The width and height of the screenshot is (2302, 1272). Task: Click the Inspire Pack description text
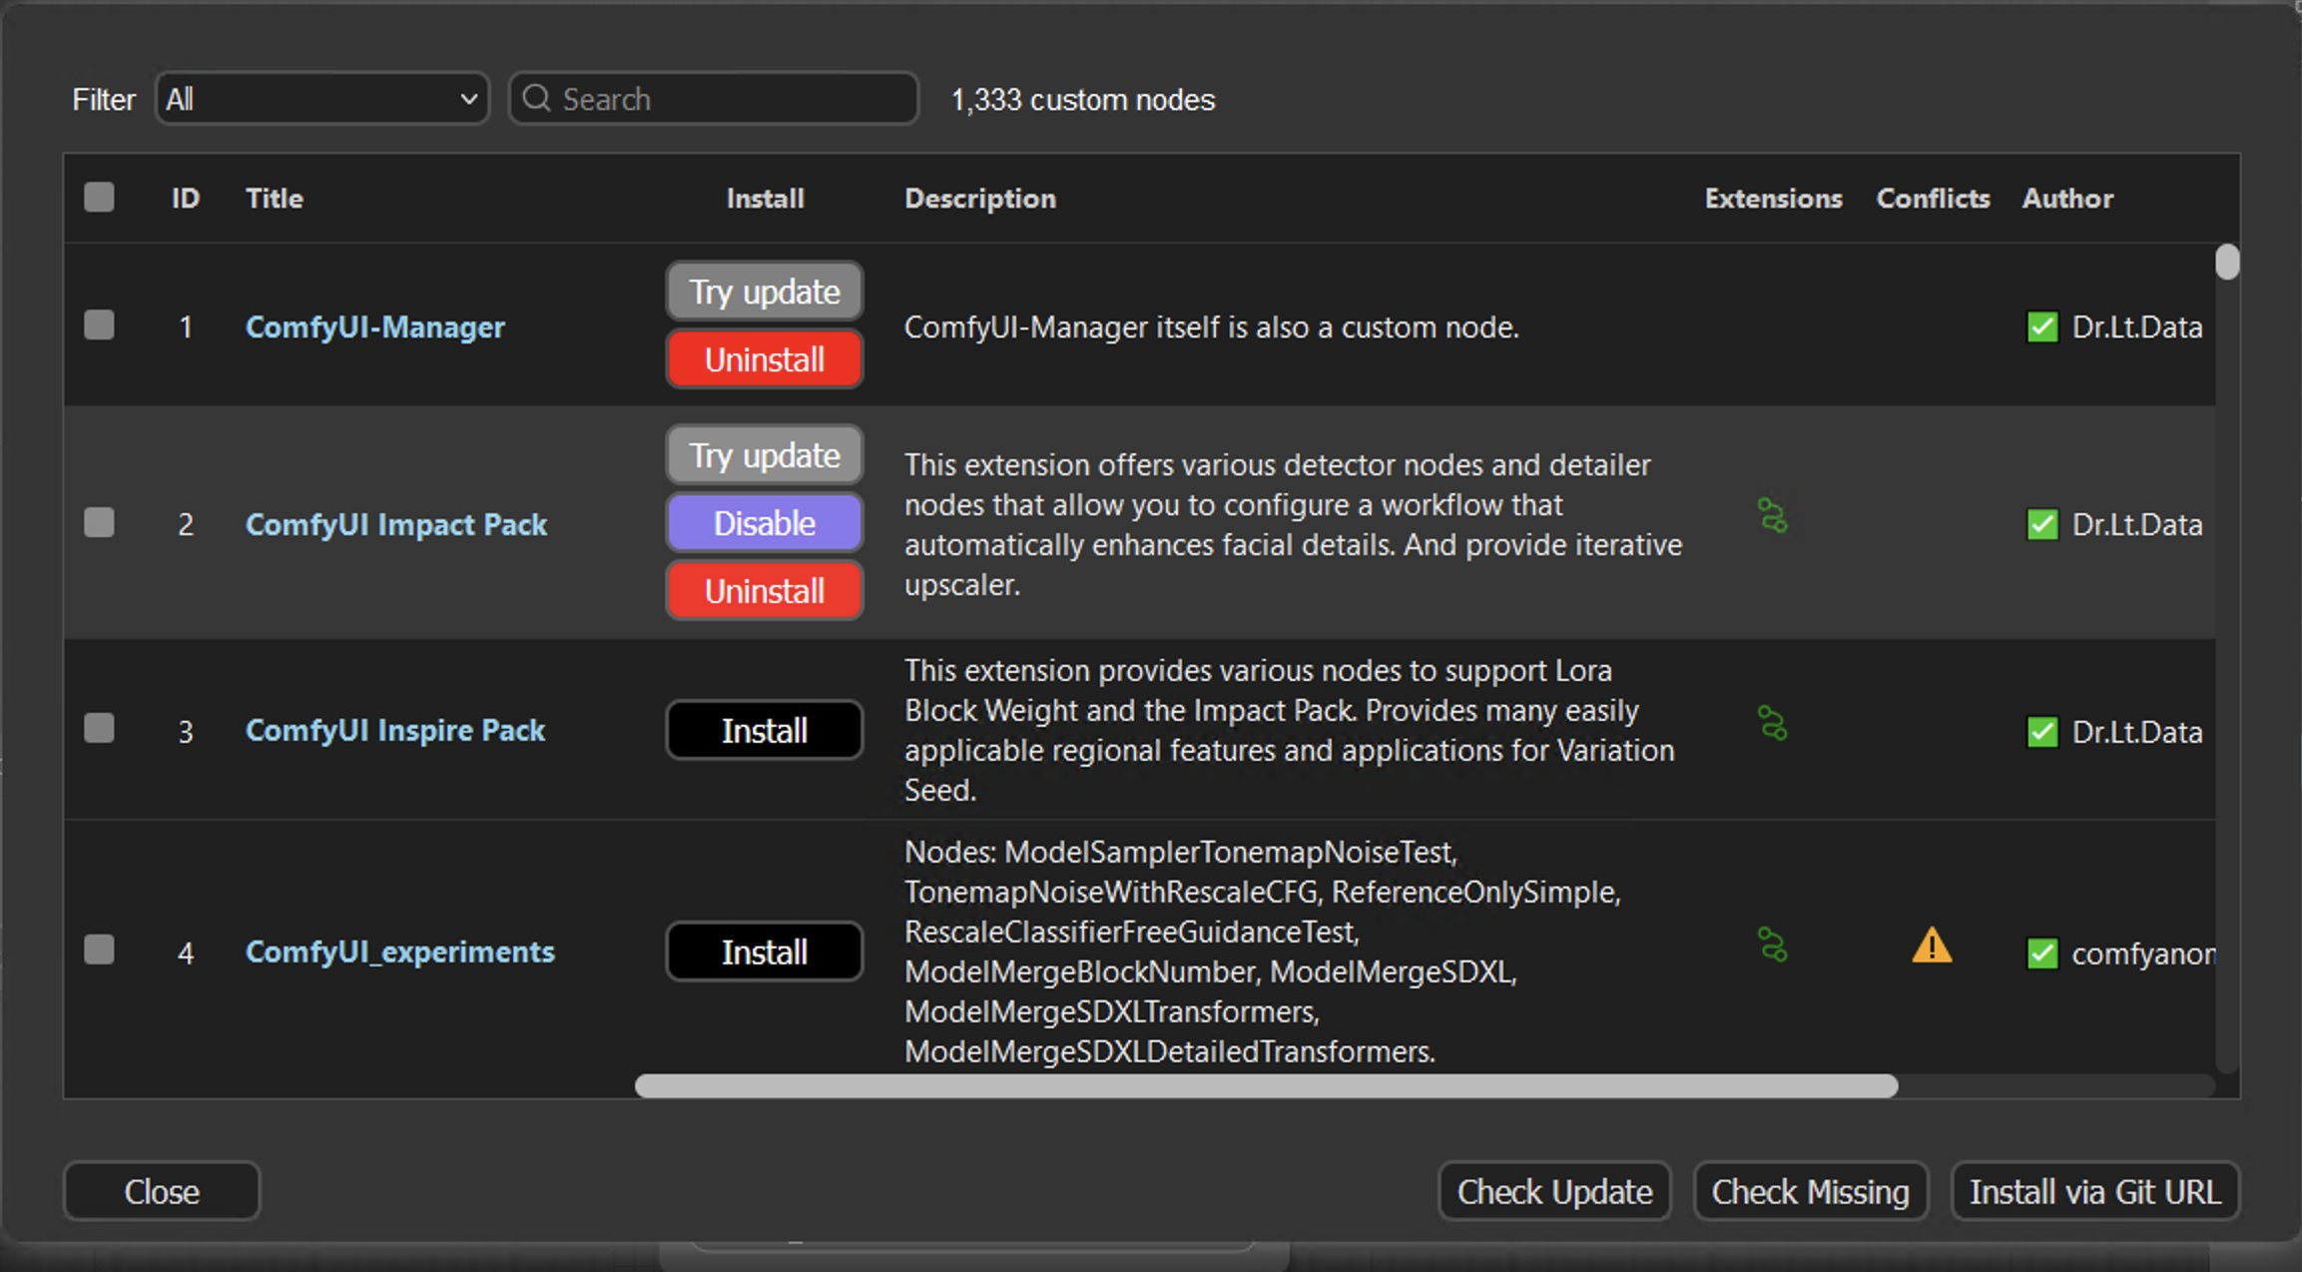(1289, 731)
